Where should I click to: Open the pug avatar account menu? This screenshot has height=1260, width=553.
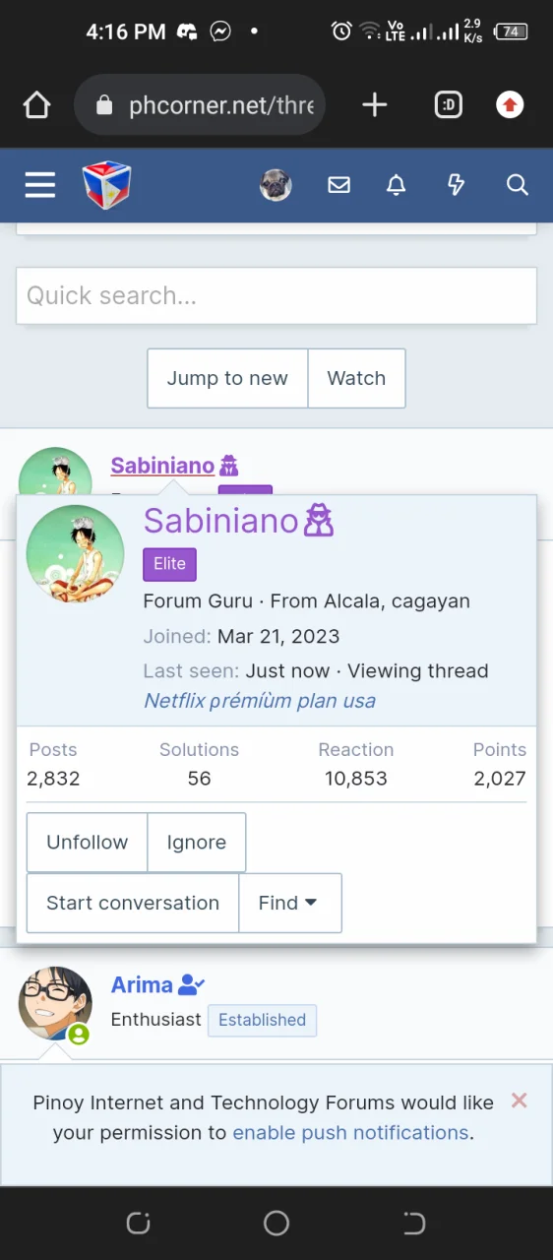(x=276, y=185)
